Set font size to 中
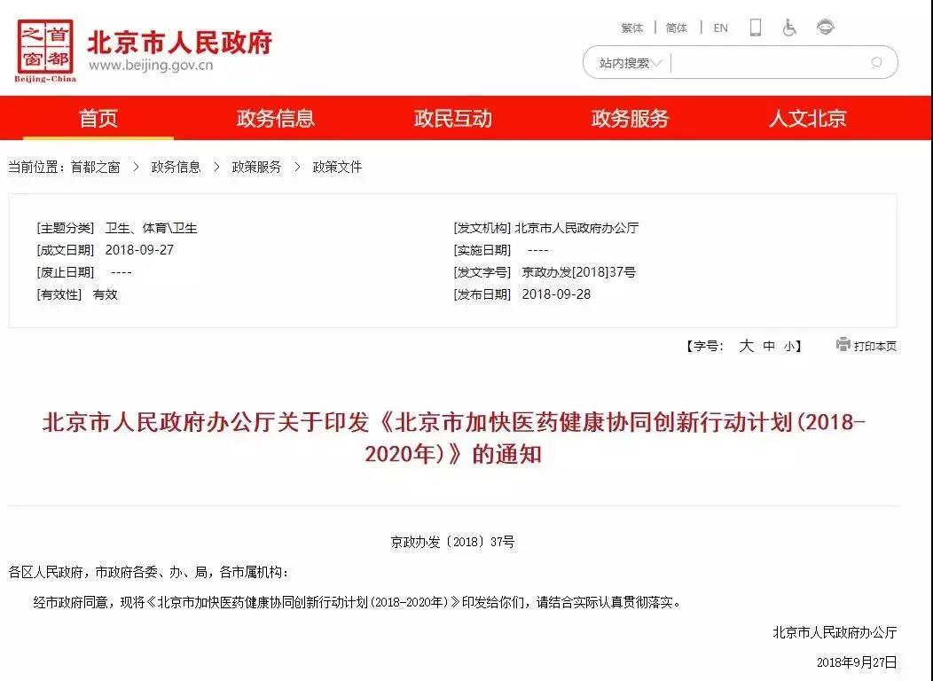This screenshot has height=681, width=933. click(x=769, y=346)
